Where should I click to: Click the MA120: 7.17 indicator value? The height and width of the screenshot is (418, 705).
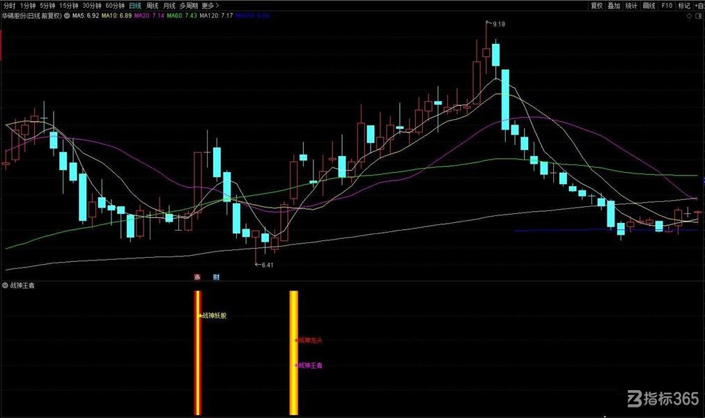point(216,16)
